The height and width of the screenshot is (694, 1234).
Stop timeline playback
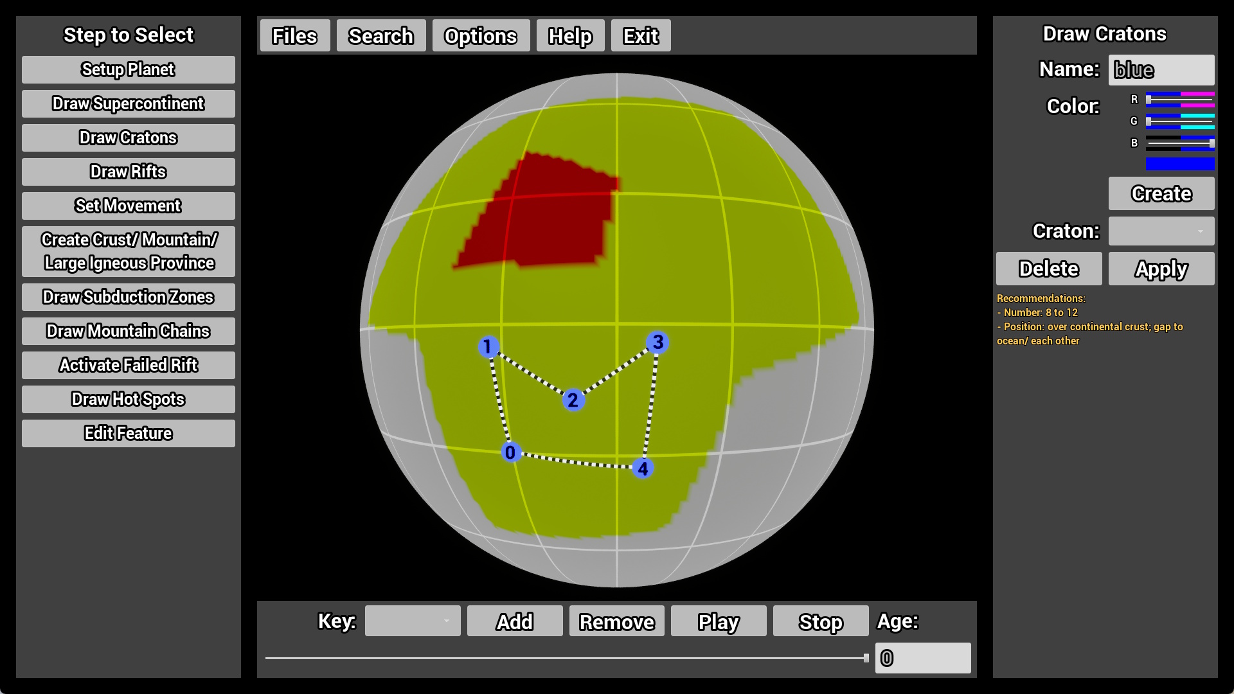tap(820, 621)
